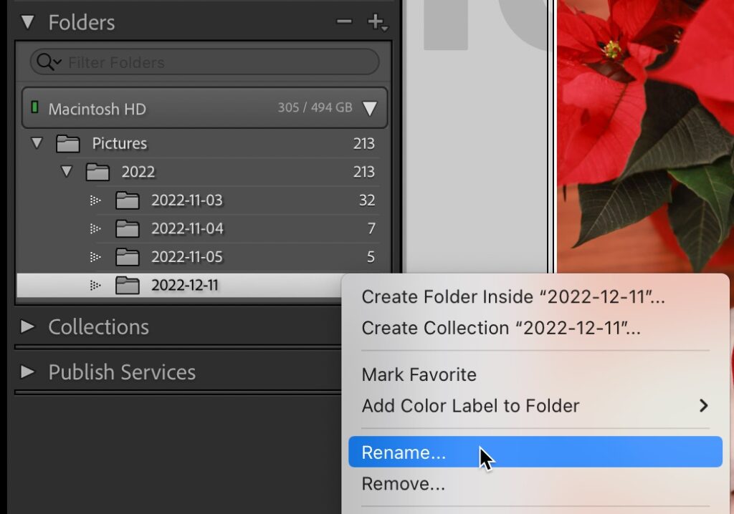
Task: Click the 2022-11-05 folder icon
Action: 127,257
